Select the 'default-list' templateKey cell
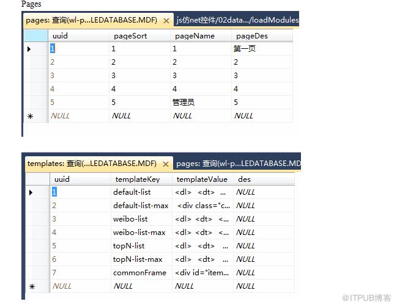 click(141, 192)
